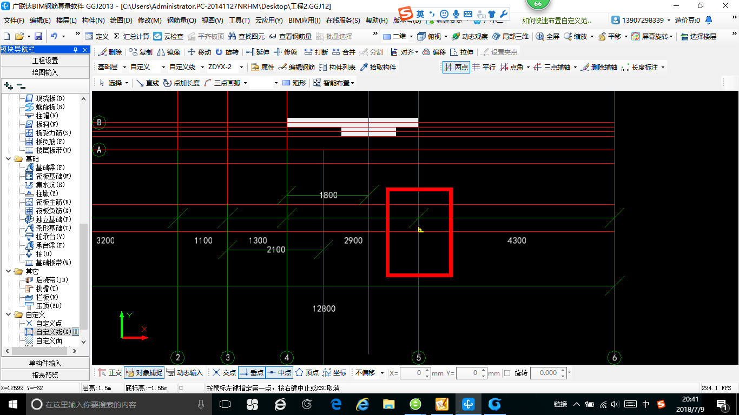Image resolution: width=739 pixels, height=415 pixels.
Task: Select the 旋转 (rotate) tool in the edit toolbar
Action: click(x=227, y=52)
